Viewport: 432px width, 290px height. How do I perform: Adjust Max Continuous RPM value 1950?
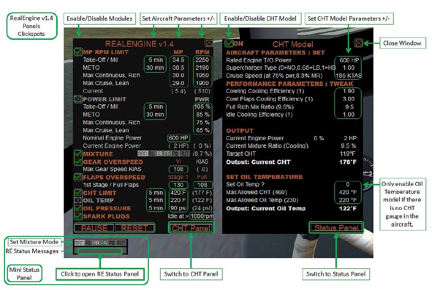click(202, 75)
